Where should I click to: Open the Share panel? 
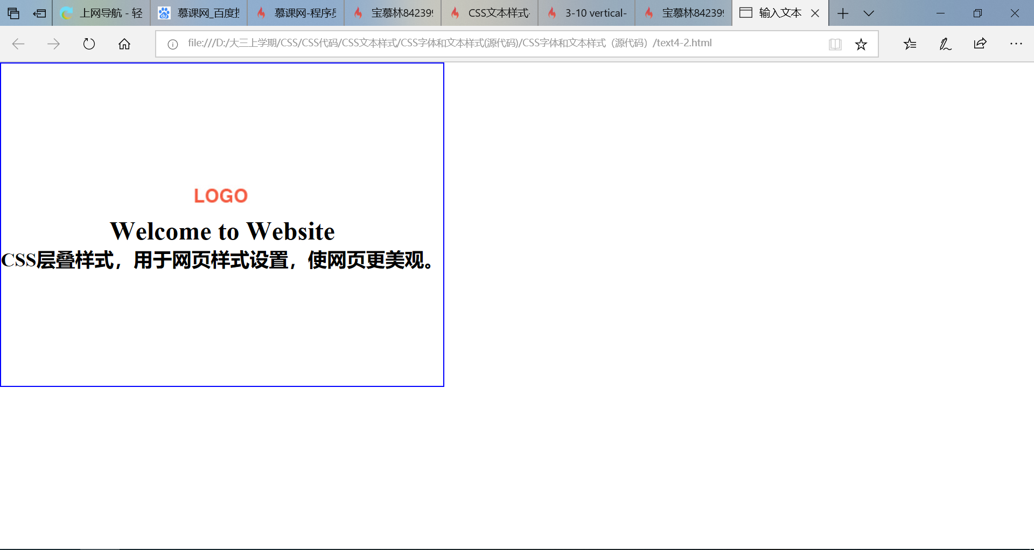980,44
